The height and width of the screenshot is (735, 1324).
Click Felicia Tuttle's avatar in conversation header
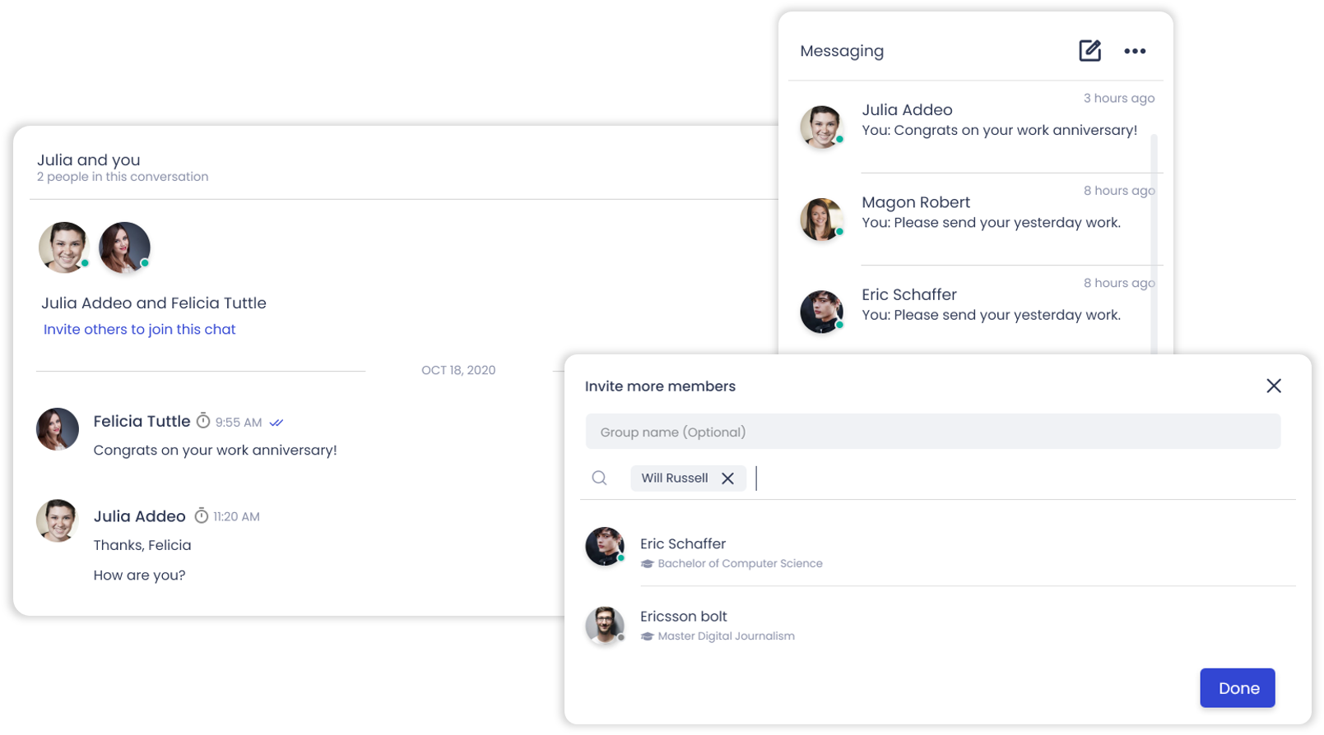tap(124, 247)
